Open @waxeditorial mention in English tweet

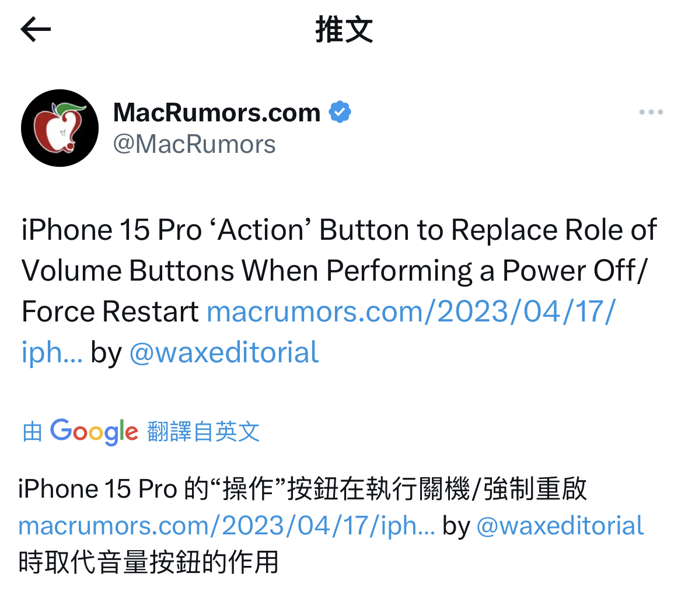[223, 352]
